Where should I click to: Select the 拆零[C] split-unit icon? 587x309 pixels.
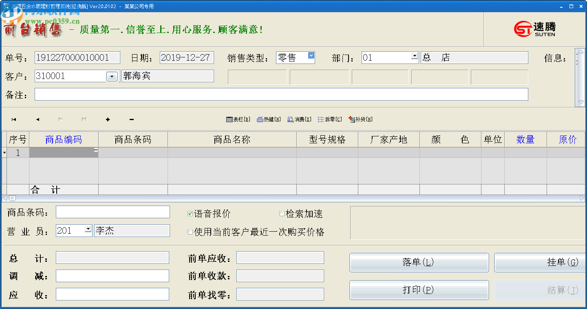(x=329, y=119)
